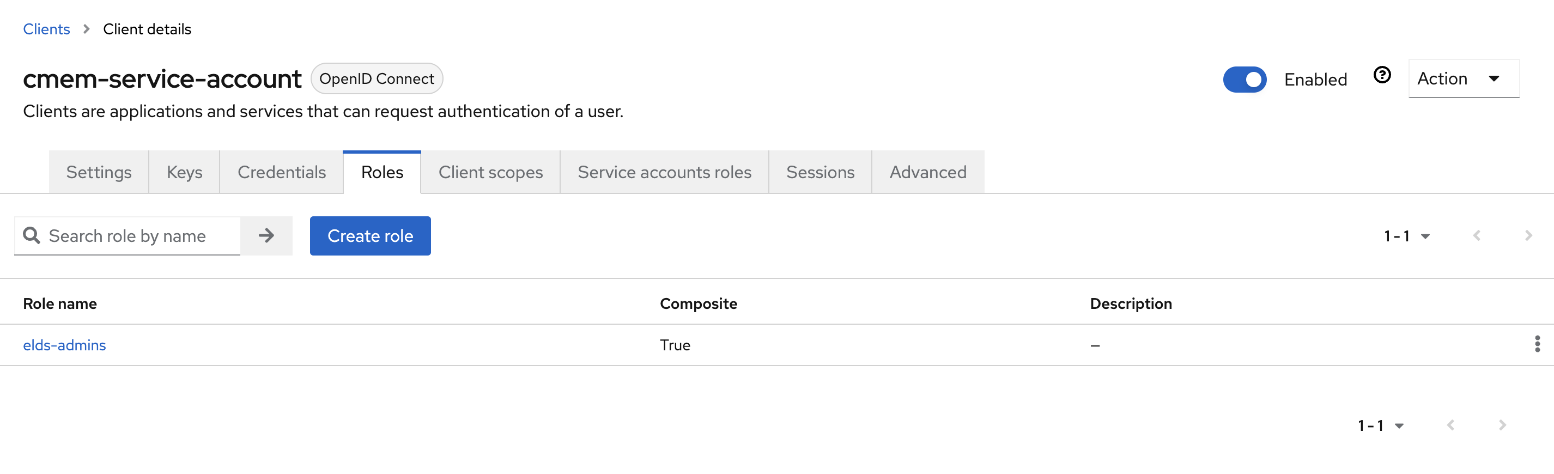Expand top 1-1 per-page dropdown
The width and height of the screenshot is (1554, 474).
1406,236
